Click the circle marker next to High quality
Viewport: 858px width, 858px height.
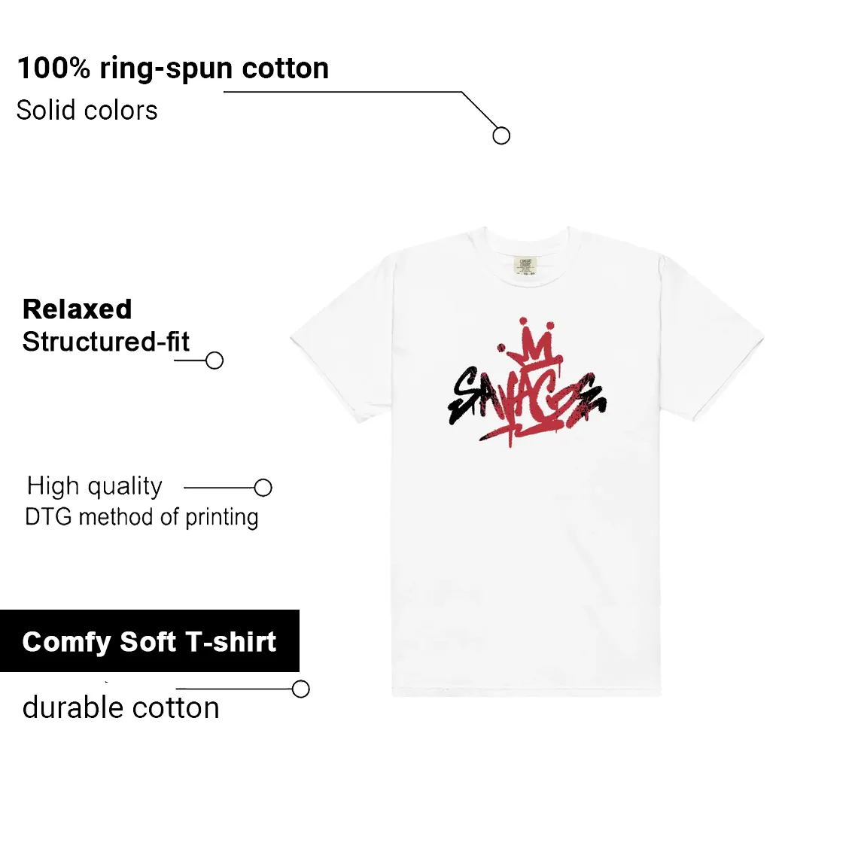click(x=263, y=488)
